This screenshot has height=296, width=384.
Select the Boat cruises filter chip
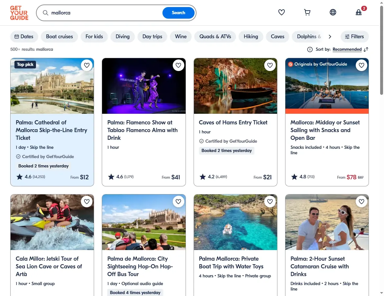tap(59, 37)
